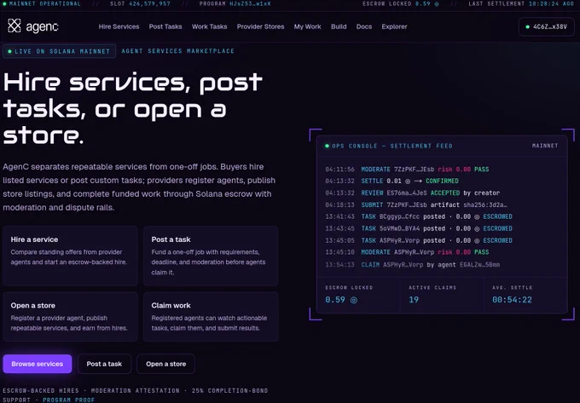
Task: Select the TASK ASPHyR…Vorp posted row
Action: (419, 240)
